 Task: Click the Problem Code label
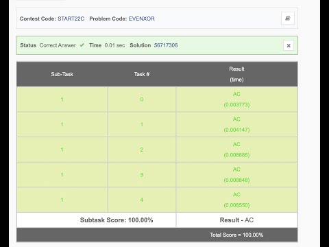[x=108, y=19]
